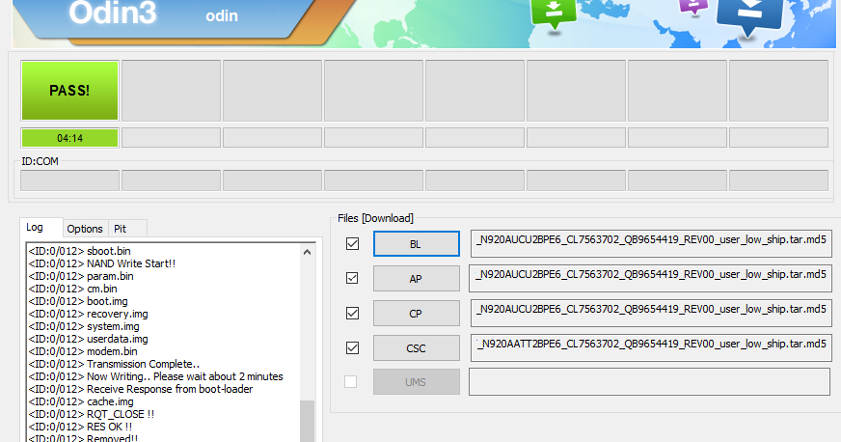Uncheck the BL file checkbox
The height and width of the screenshot is (442, 841).
pyautogui.click(x=352, y=243)
